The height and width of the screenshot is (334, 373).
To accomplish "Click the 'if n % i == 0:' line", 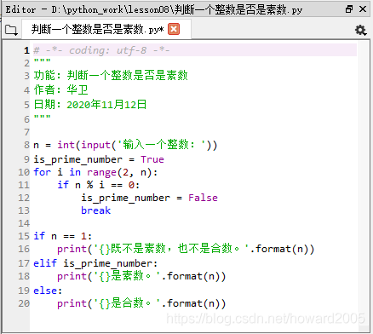I will click(98, 185).
